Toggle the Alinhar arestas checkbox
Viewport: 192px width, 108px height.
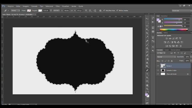[117, 10]
